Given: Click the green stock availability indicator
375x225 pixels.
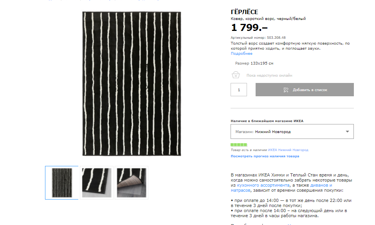Looking at the screenshot, I should tap(239, 145).
